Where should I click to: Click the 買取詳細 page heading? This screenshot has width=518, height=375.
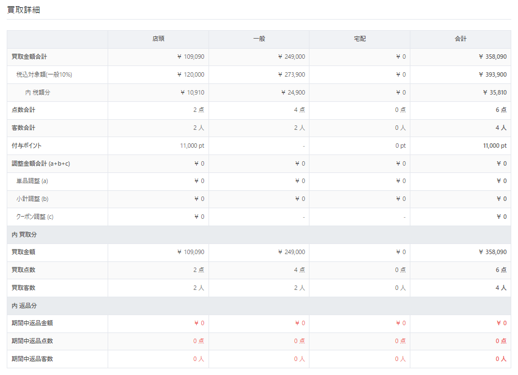(x=24, y=10)
